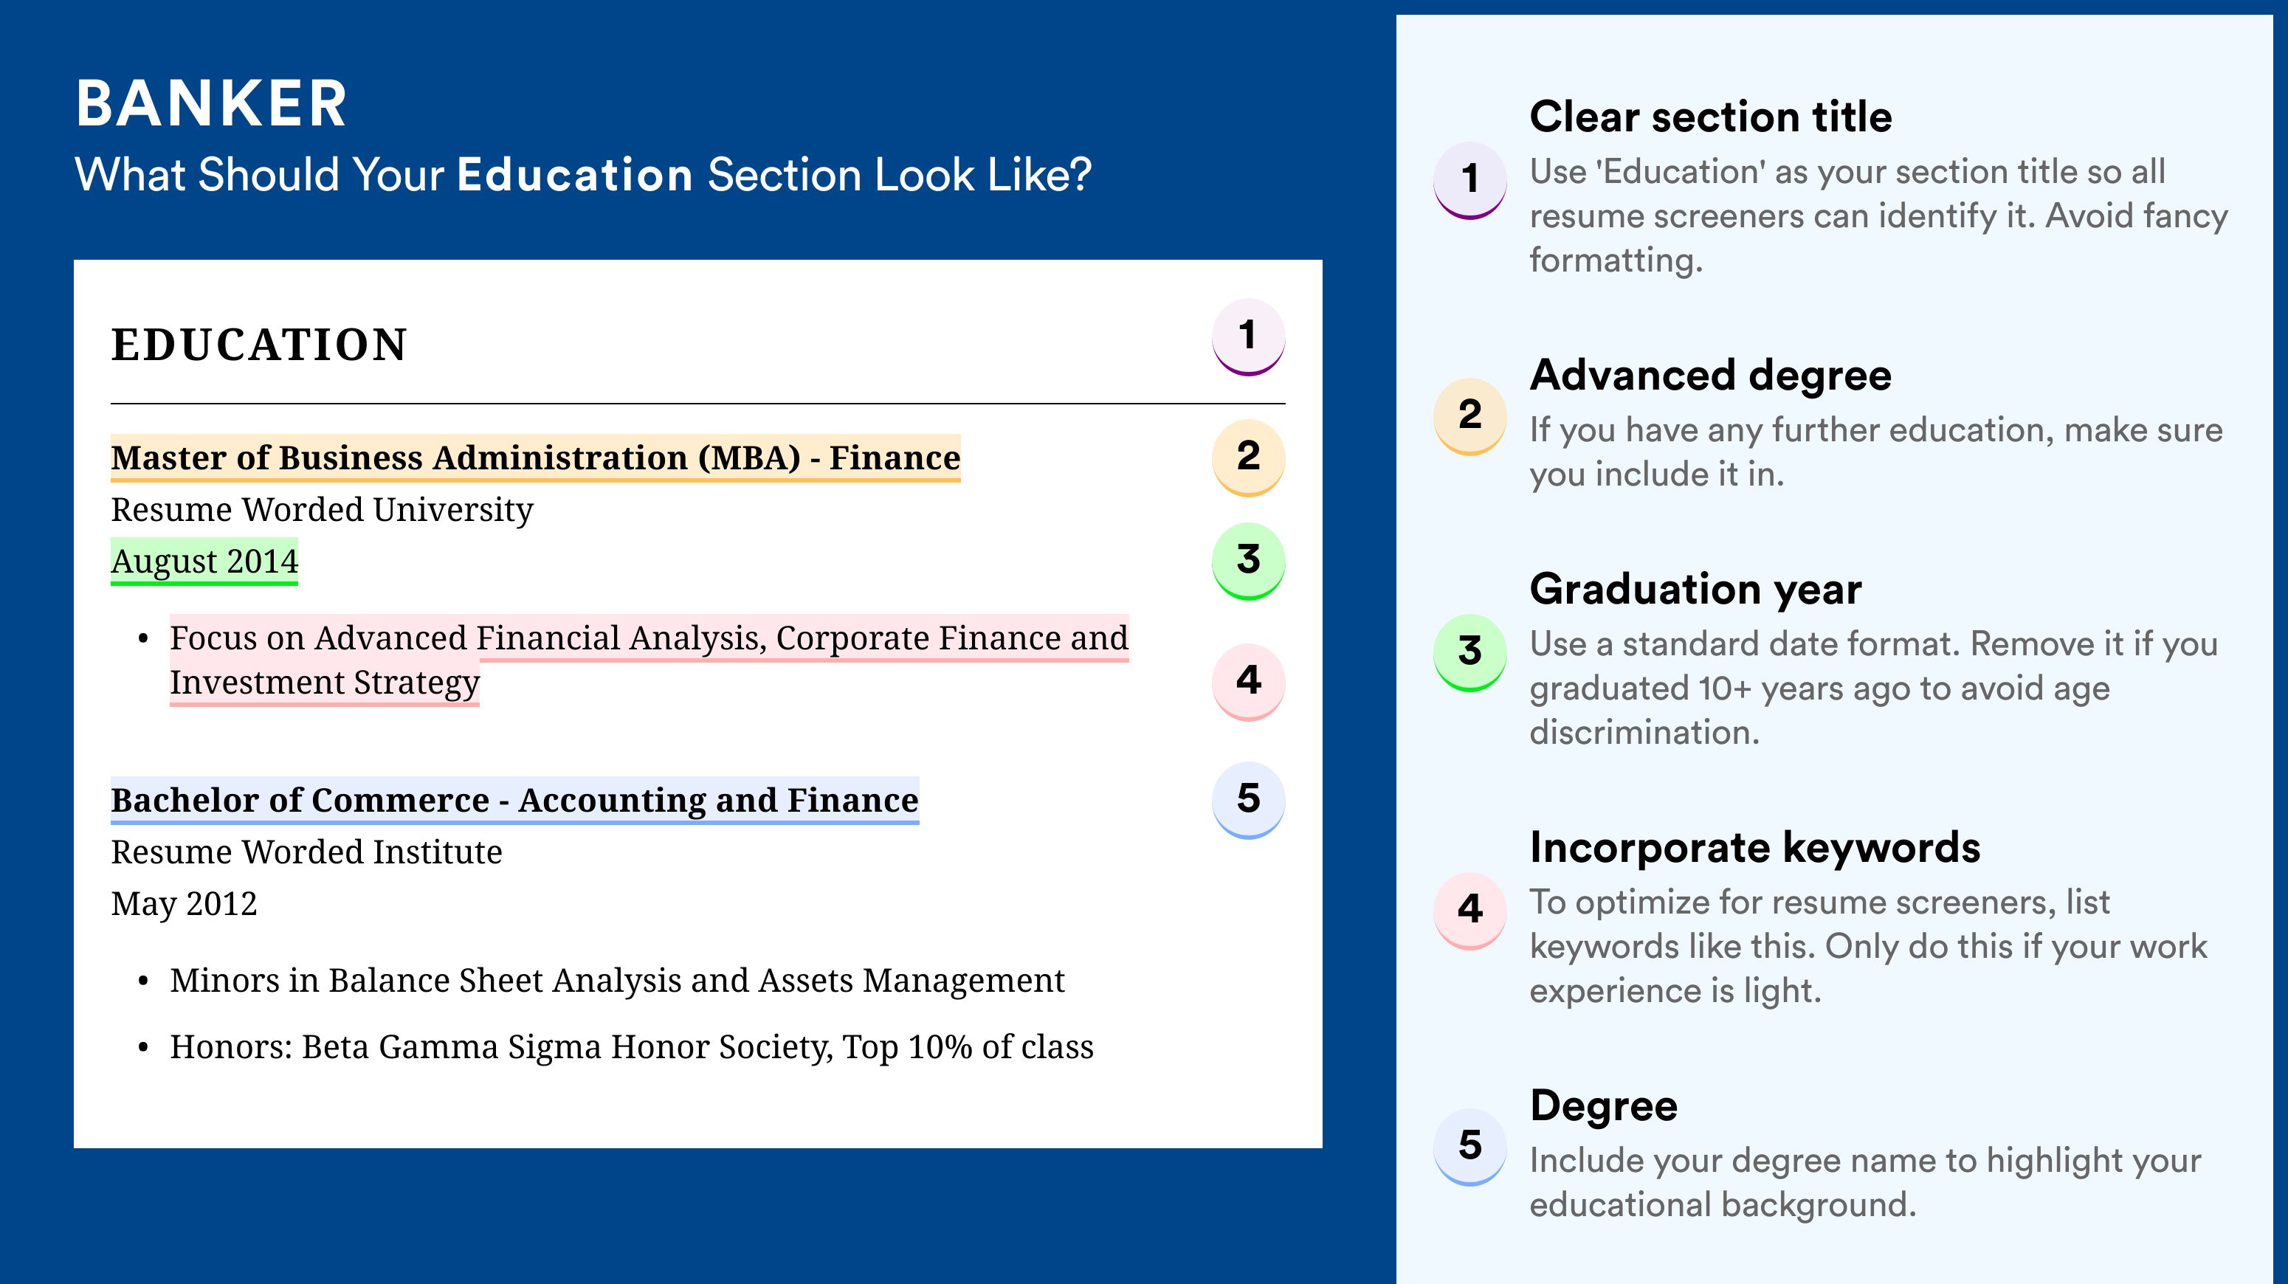The height and width of the screenshot is (1284, 2288).
Task: Click orange badge 2 beside MBA degree
Action: (x=1248, y=458)
